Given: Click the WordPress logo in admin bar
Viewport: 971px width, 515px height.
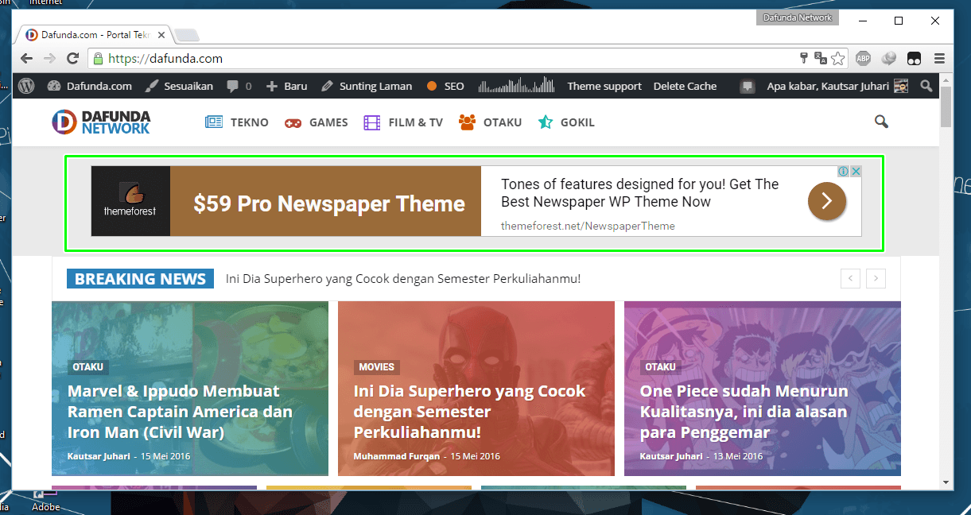Looking at the screenshot, I should 26,86.
